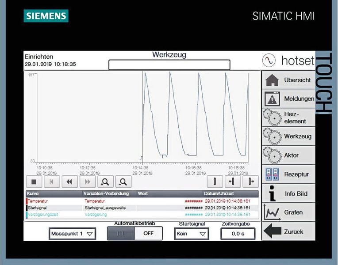Image resolution: width=338 pixels, height=265 pixels.
Task: Select the Verzögerungszeit curve row
Action: coord(142,215)
